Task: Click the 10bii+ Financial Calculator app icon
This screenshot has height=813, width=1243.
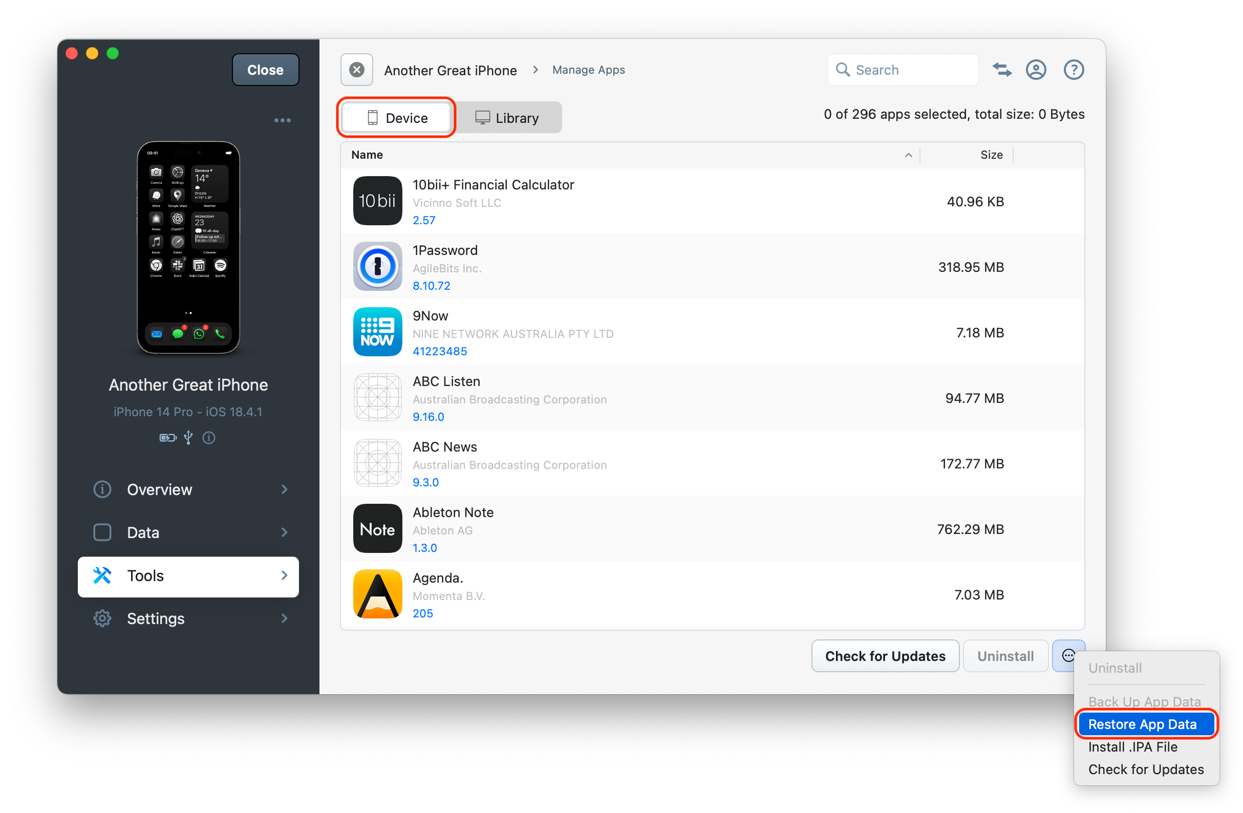Action: pos(378,201)
